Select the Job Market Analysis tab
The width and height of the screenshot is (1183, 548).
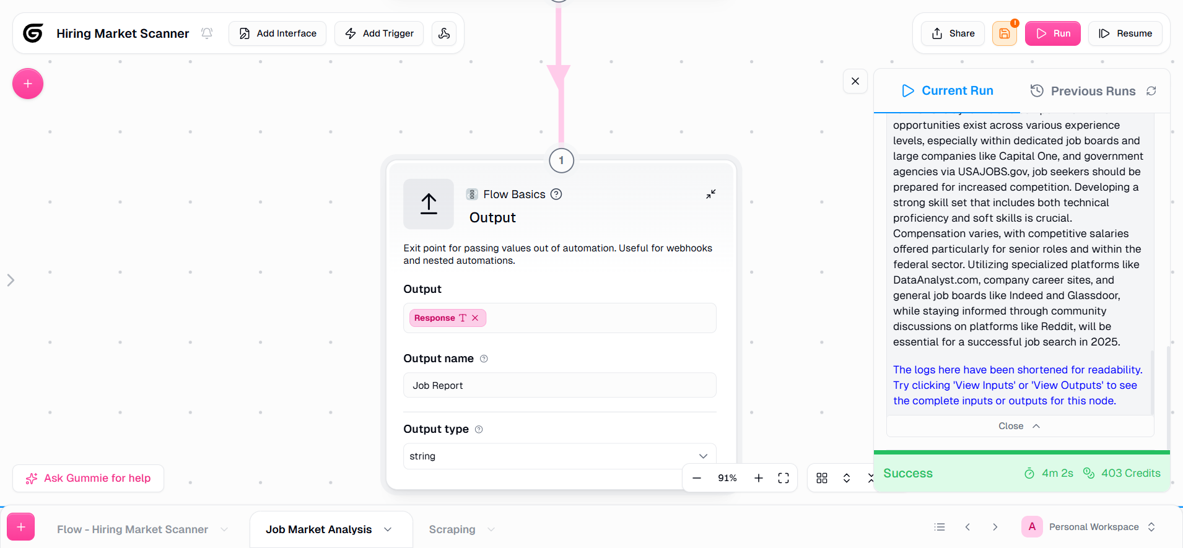pos(319,529)
